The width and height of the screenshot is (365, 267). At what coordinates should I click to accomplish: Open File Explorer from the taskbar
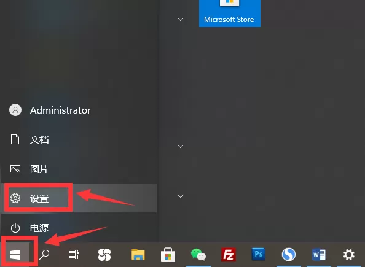[x=138, y=255]
